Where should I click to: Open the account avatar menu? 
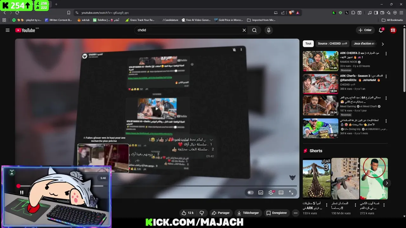pyautogui.click(x=393, y=30)
